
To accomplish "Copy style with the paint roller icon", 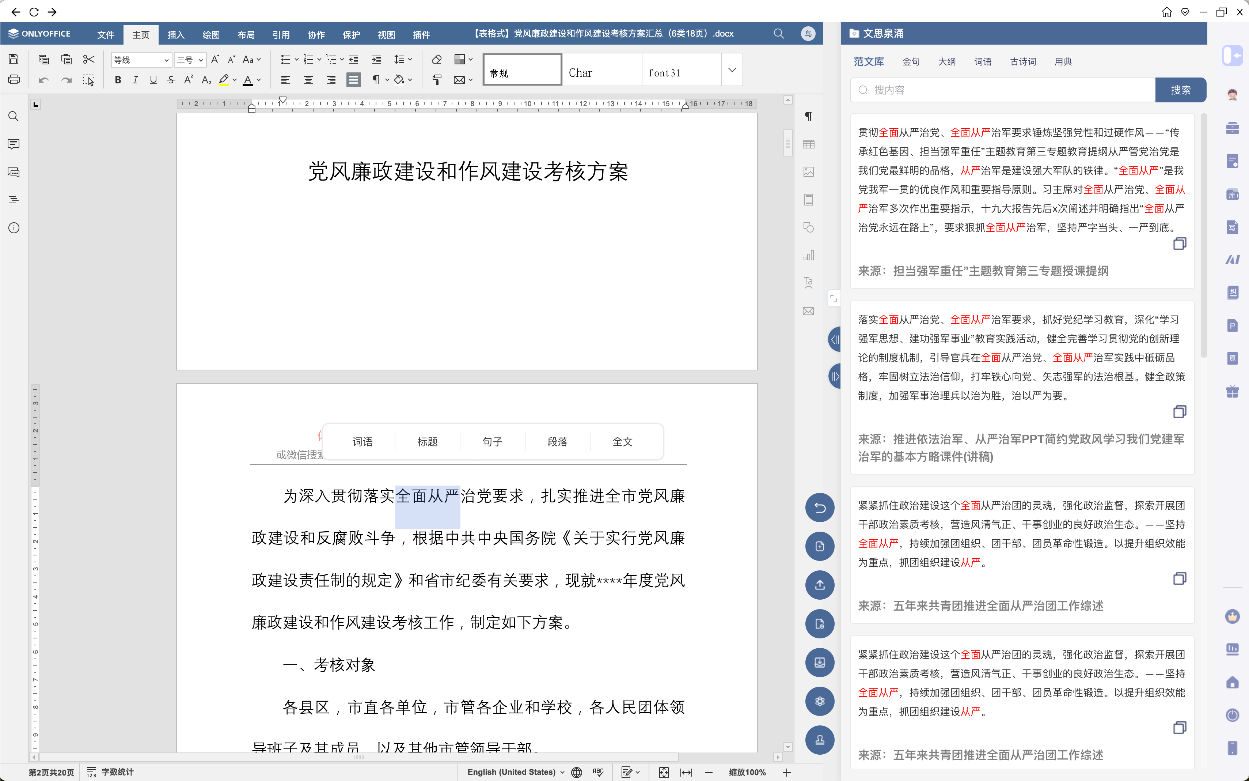I will (437, 80).
